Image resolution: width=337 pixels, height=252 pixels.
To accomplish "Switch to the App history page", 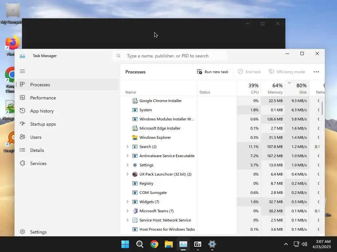I will [67, 111].
